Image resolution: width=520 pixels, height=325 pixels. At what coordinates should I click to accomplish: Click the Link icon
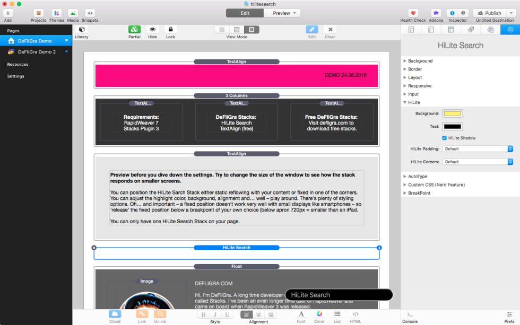(x=142, y=314)
